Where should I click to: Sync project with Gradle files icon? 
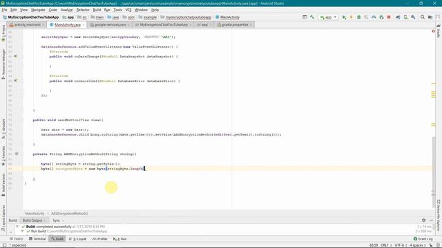pyautogui.click(x=398, y=17)
